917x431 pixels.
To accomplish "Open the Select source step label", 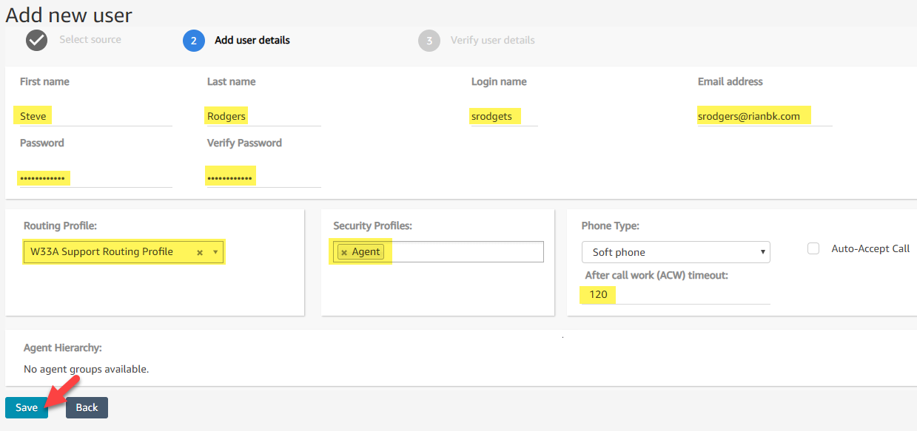I will tap(90, 39).
